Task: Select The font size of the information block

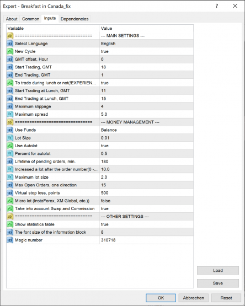Action: [x=50, y=232]
